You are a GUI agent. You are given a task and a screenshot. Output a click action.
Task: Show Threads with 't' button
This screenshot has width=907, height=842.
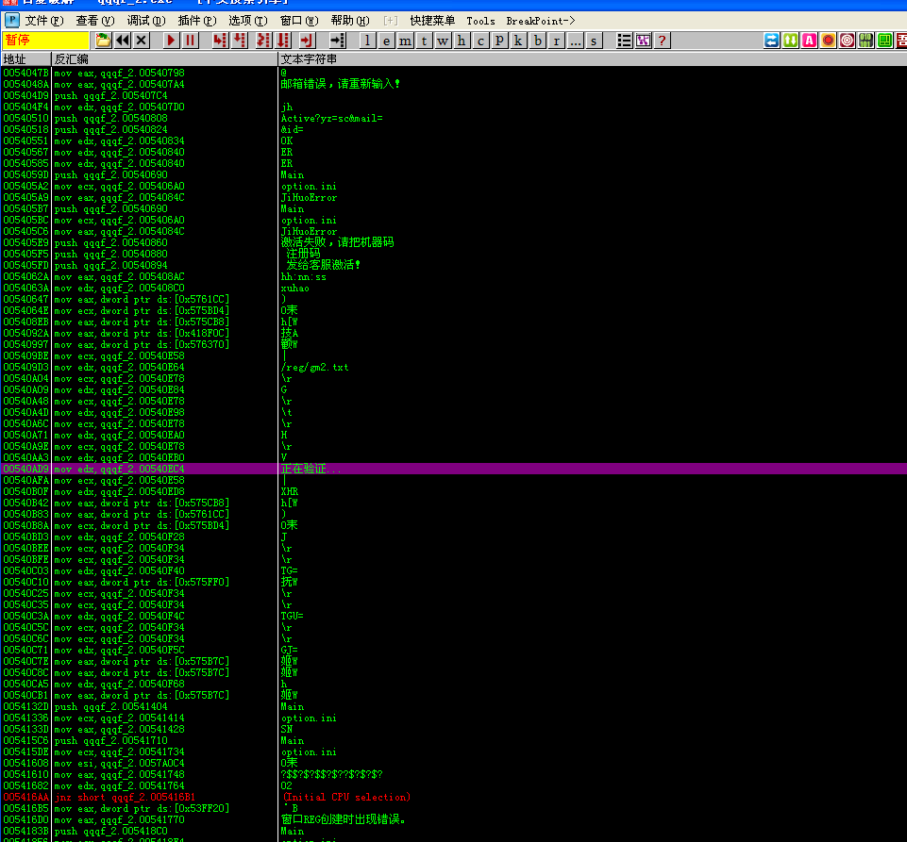(424, 41)
